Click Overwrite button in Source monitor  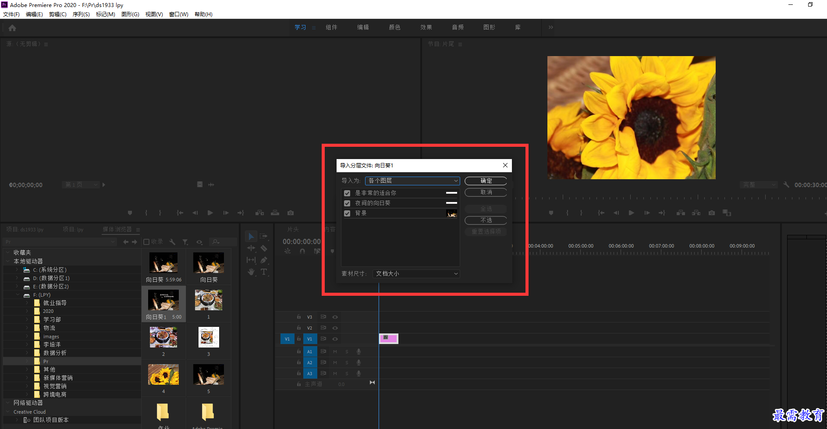275,213
